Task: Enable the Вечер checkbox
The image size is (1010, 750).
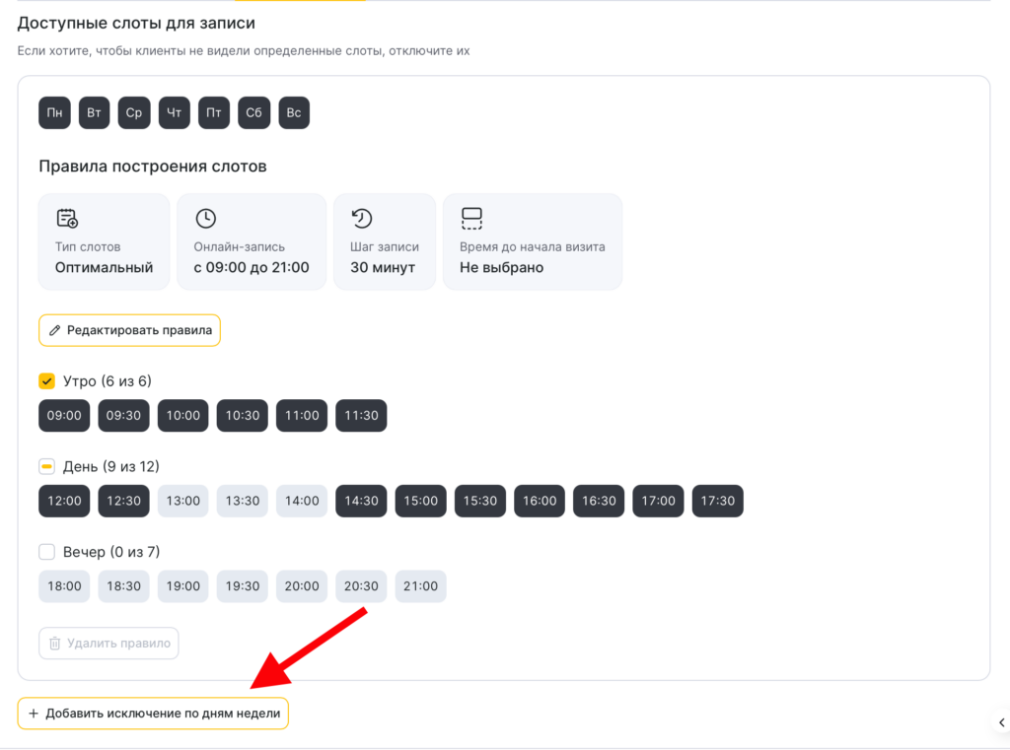Action: pos(46,552)
